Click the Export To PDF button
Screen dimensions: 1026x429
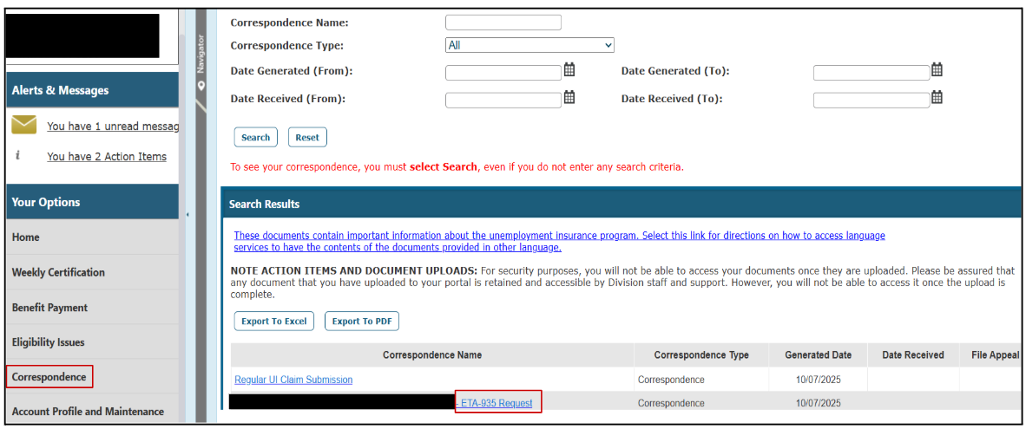coord(361,322)
